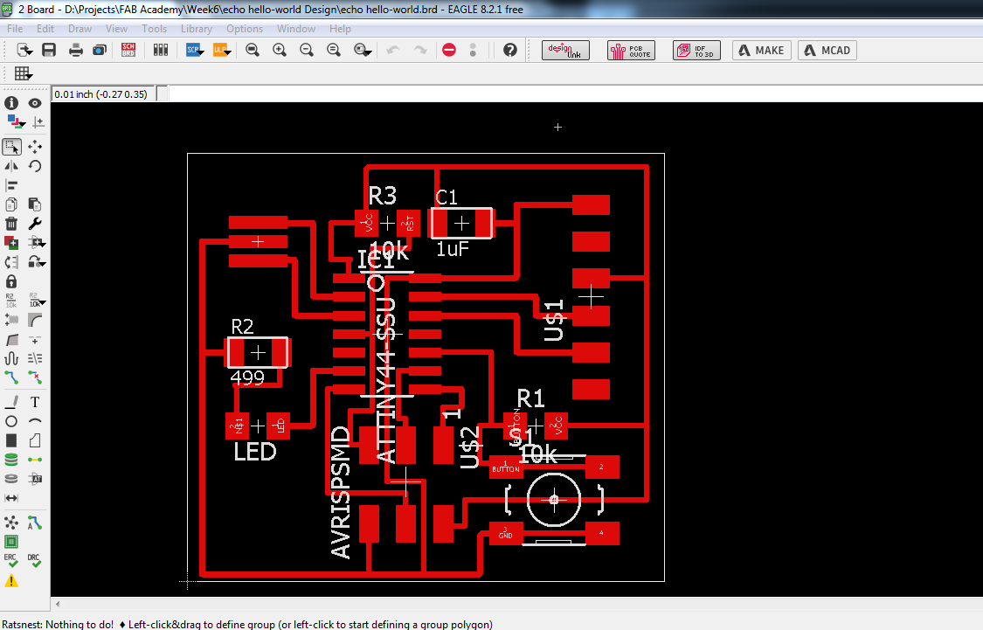Select the Move tool
Image resolution: width=983 pixels, height=630 pixels.
[x=35, y=147]
